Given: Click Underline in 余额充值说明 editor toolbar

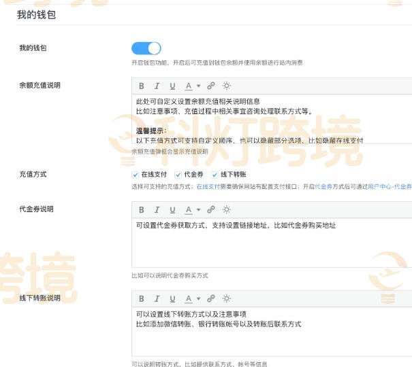Looking at the screenshot, I should pos(172,86).
